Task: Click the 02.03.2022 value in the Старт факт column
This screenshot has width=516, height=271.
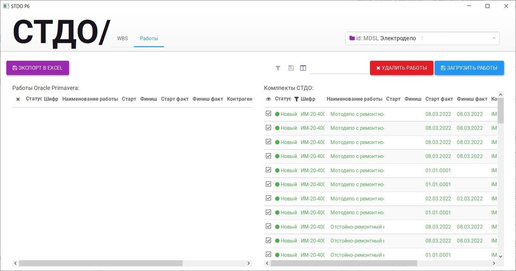Action: [x=438, y=199]
